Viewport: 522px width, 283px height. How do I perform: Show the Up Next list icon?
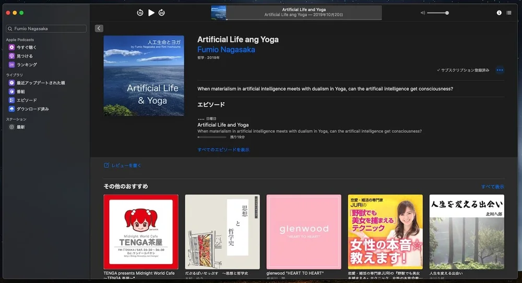tap(509, 13)
